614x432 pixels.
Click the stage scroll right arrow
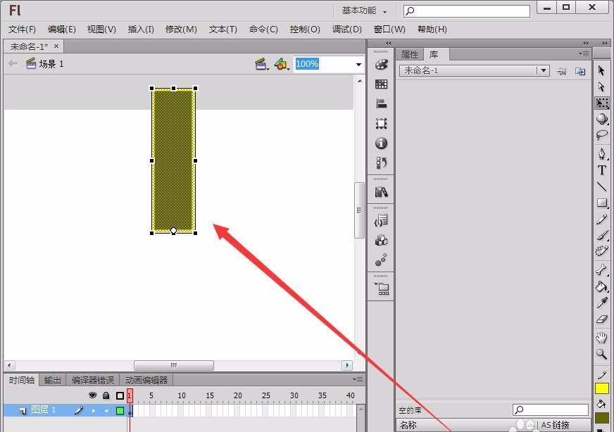(347, 365)
